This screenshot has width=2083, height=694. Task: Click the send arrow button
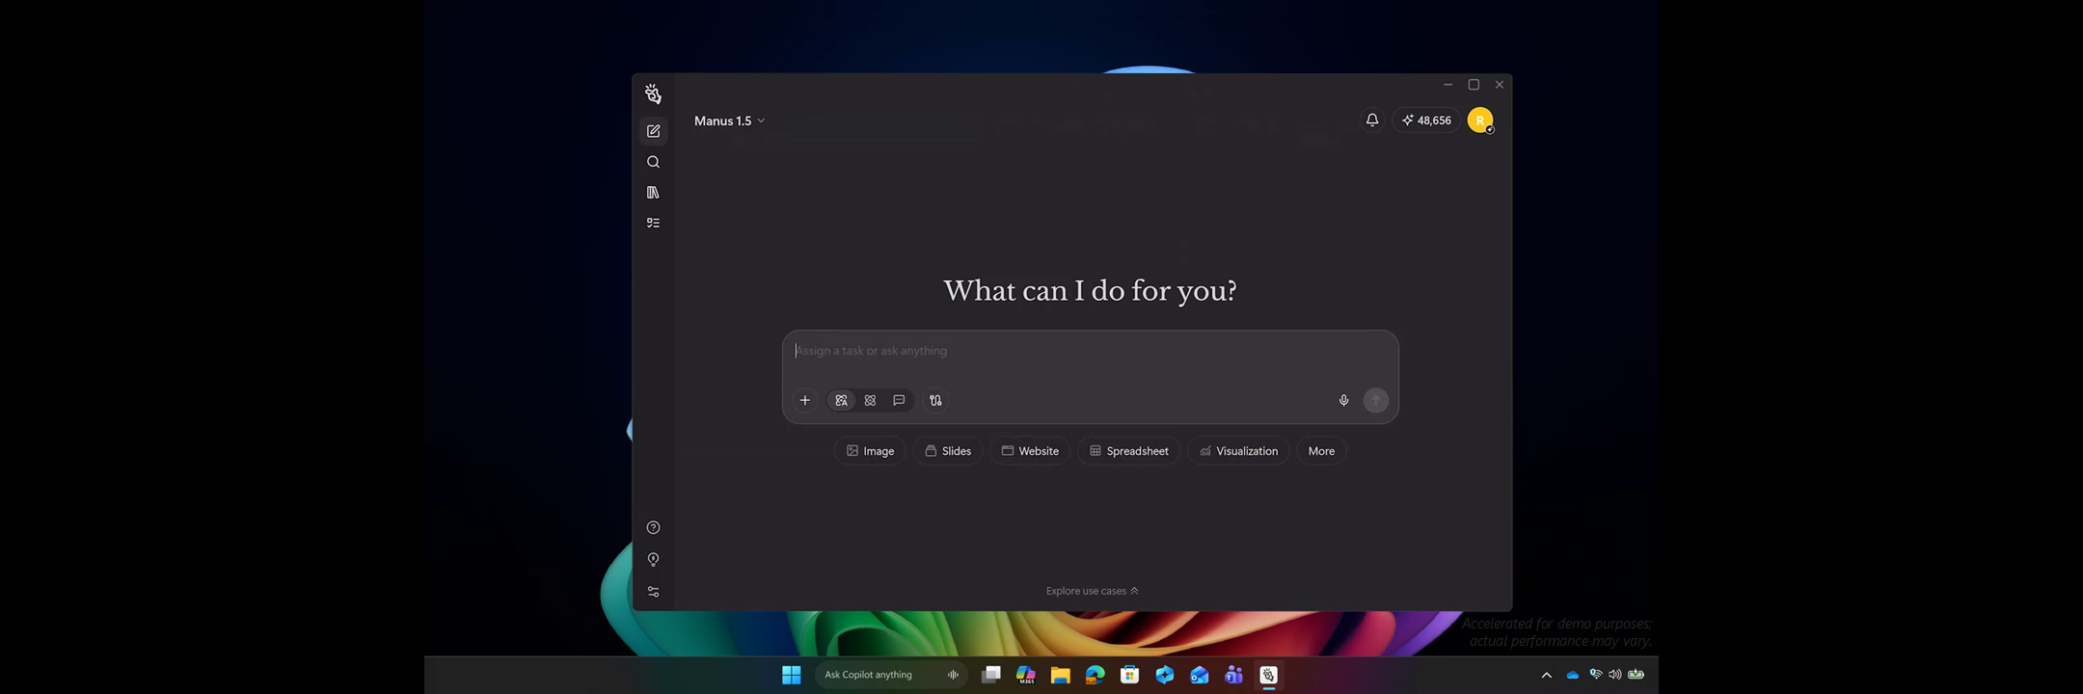coord(1376,400)
